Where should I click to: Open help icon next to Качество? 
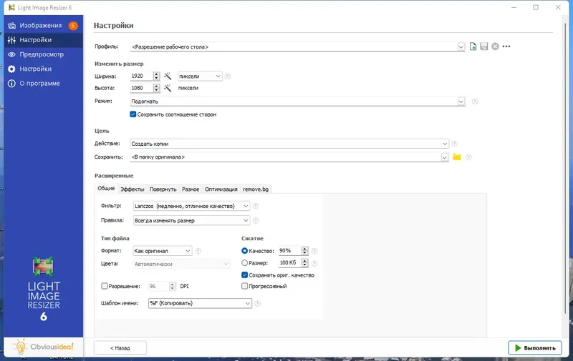click(x=314, y=251)
